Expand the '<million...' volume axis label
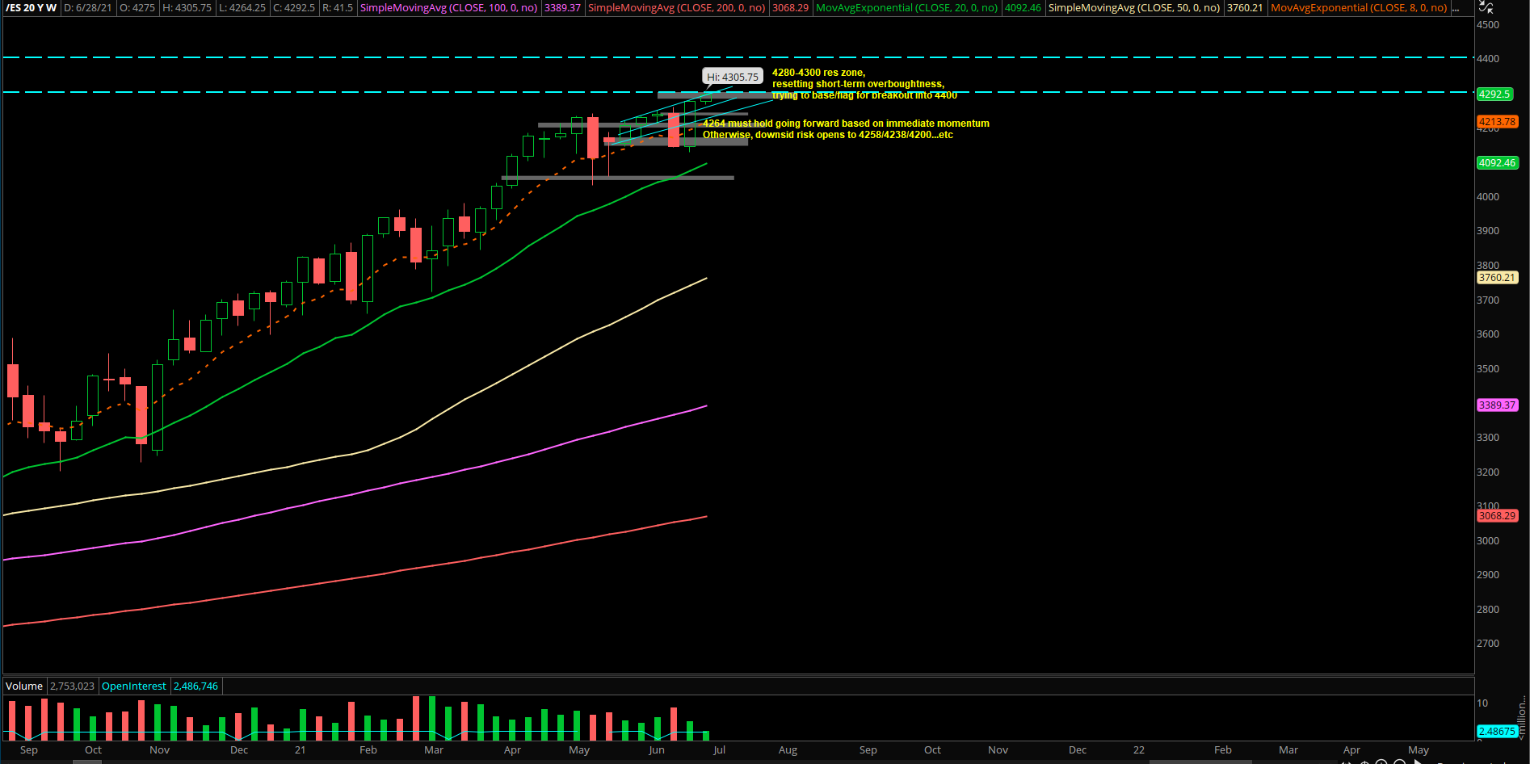 click(1523, 718)
